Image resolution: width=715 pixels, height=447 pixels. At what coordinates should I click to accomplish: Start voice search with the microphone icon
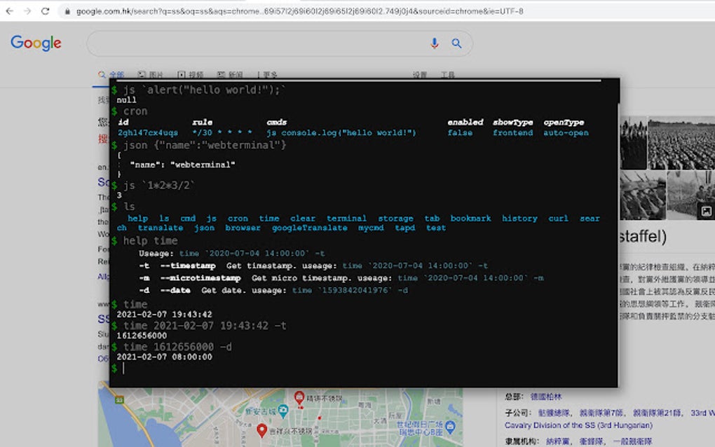point(434,43)
